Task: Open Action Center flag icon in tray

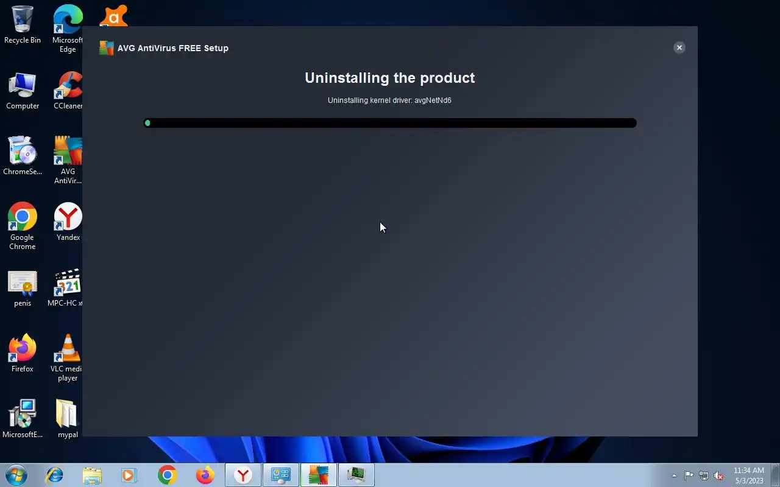Action: [689, 475]
